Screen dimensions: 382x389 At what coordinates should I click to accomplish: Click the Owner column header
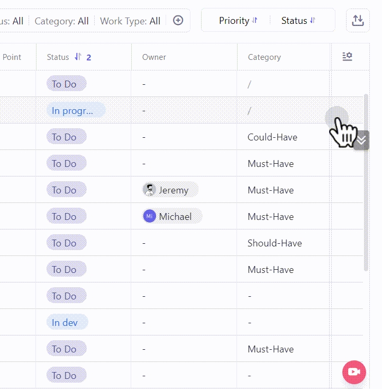point(154,57)
